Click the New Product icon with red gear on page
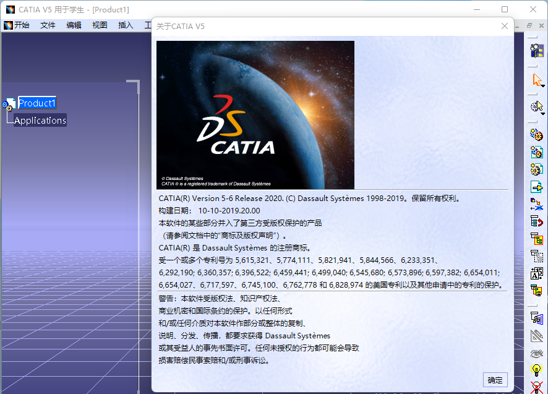The height and width of the screenshot is (394, 548). pyautogui.click(x=536, y=152)
